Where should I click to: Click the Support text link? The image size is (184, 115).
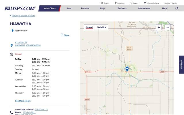135,3
